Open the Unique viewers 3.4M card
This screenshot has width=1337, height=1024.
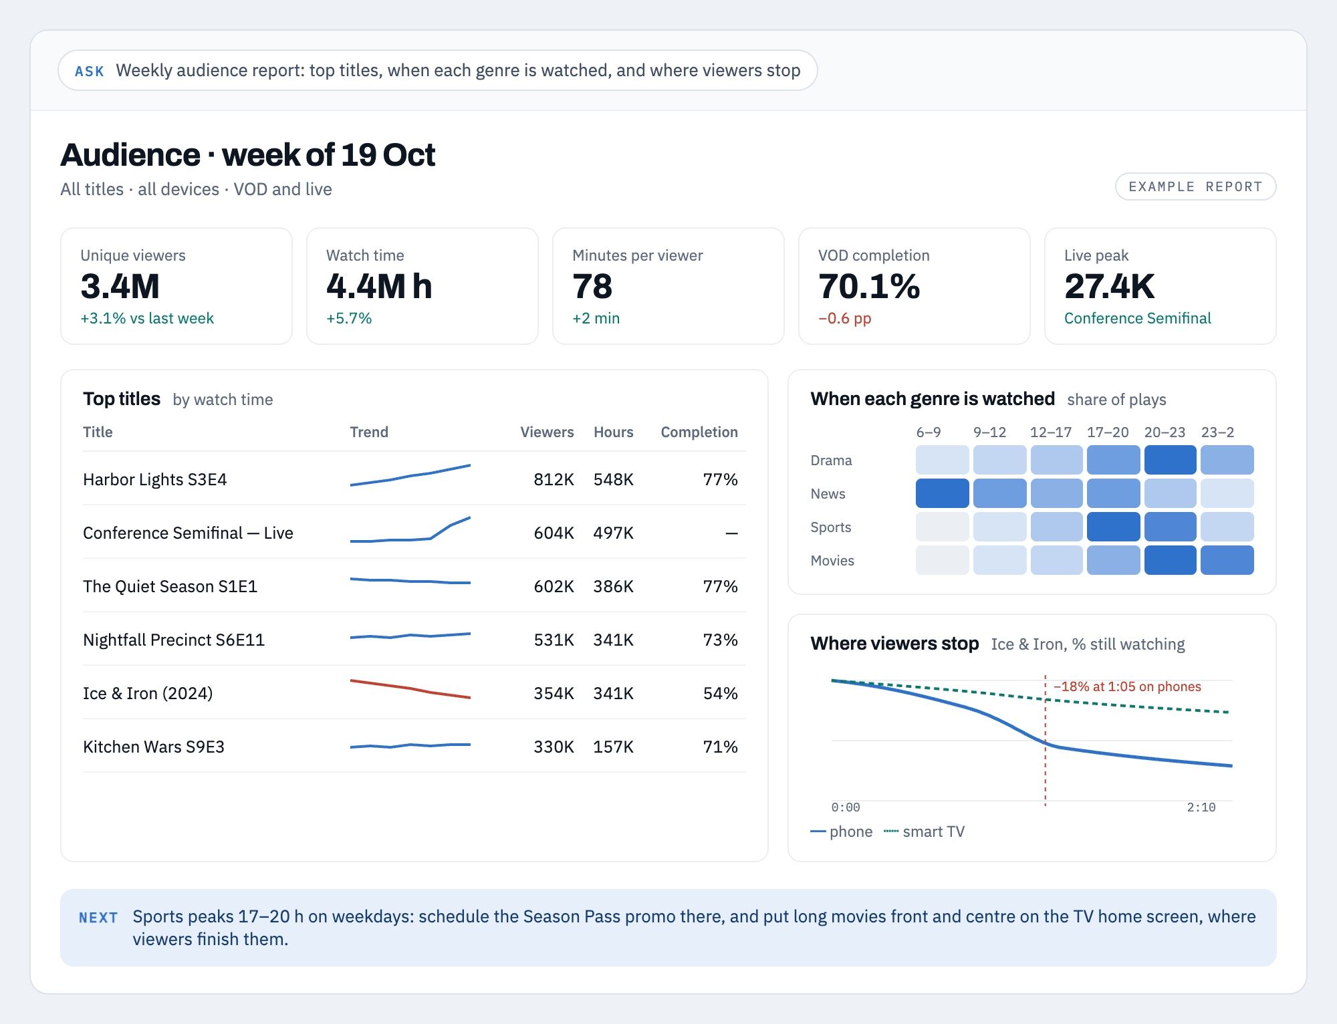click(x=176, y=286)
